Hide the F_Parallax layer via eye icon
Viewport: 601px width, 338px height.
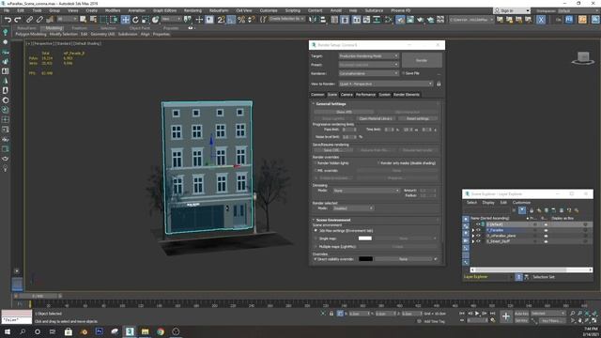point(478,230)
